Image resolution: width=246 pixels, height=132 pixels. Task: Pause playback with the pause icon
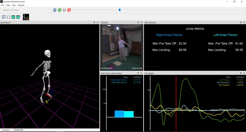click(64, 10)
